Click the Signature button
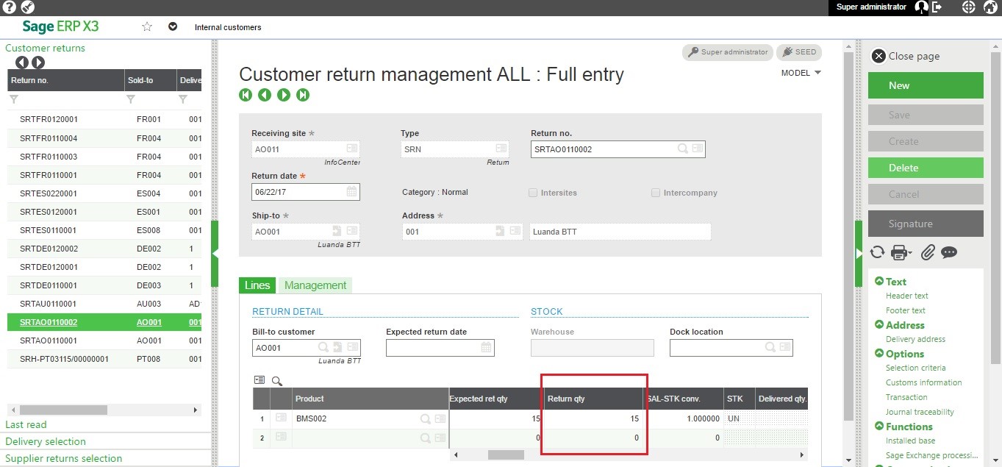 pyautogui.click(x=926, y=224)
